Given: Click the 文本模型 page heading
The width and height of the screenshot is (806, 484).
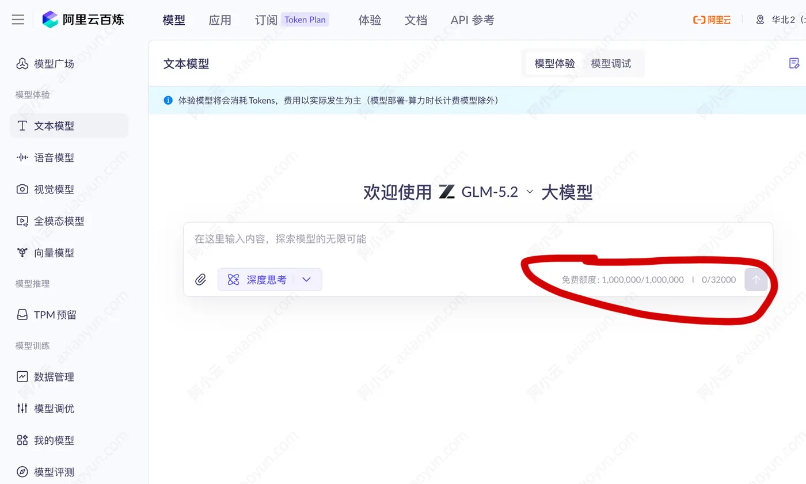Looking at the screenshot, I should [186, 64].
